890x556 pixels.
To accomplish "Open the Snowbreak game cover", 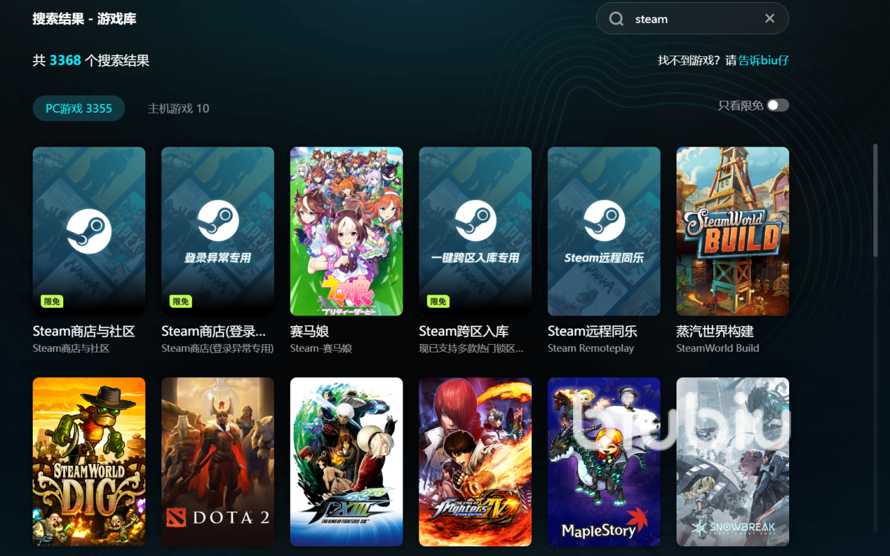I will click(733, 461).
